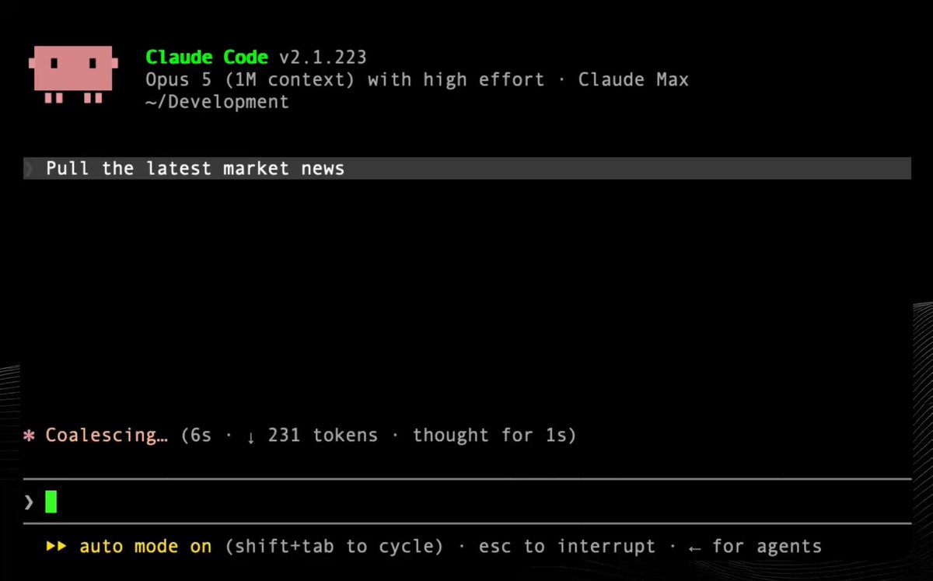Click the chevron at the empty input line
The image size is (933, 581).
[29, 502]
